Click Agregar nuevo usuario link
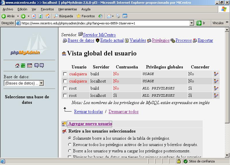Viewport: 230px width, 165px height. 90,124
